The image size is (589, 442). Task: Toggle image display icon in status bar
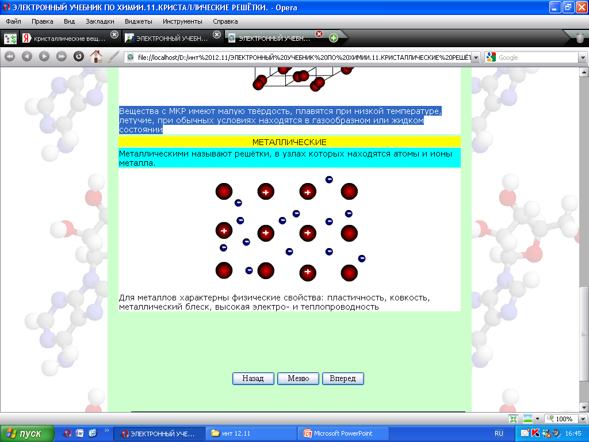527,419
